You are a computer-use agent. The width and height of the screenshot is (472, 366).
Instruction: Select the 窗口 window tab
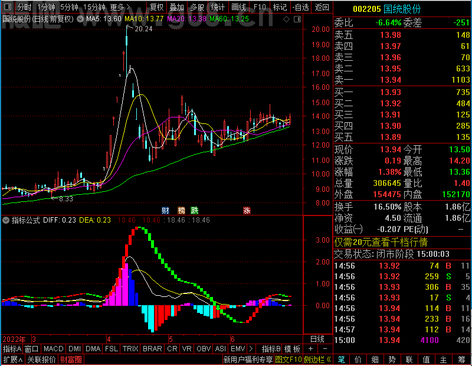tap(32, 349)
